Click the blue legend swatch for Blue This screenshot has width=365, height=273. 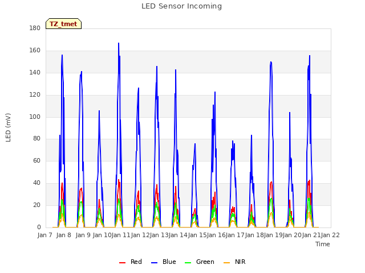[155, 263]
